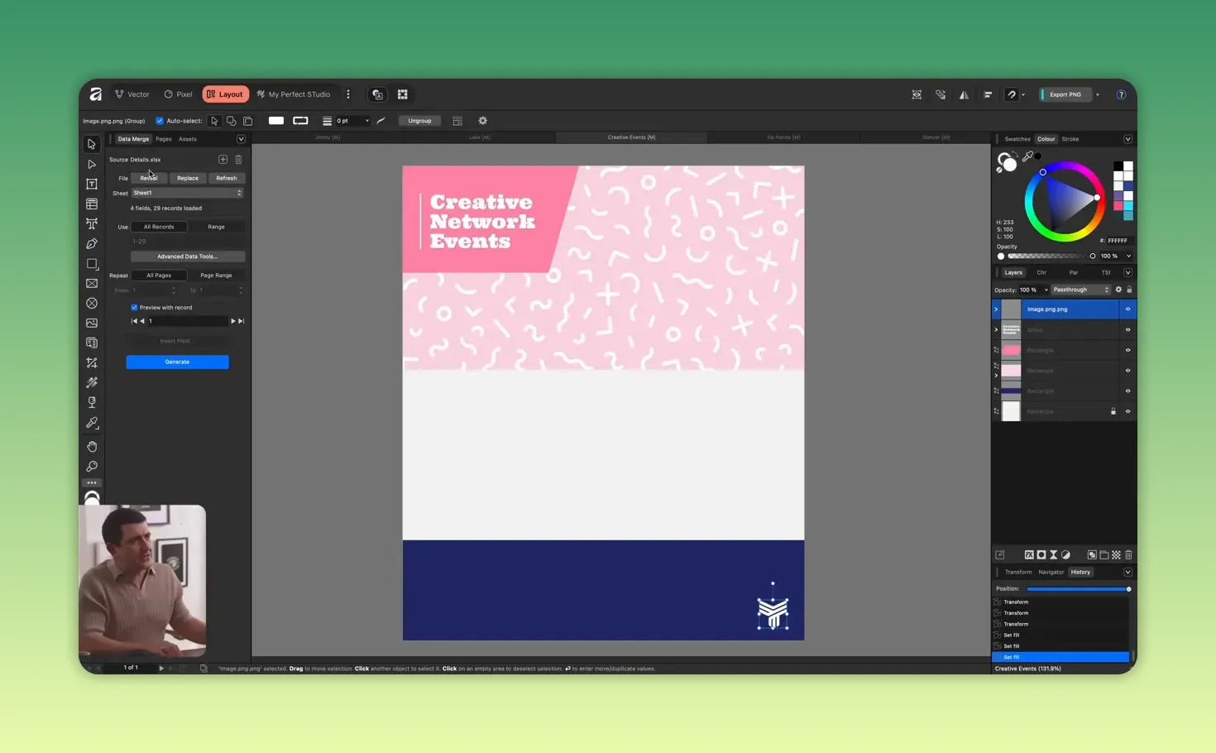Screen dimensions: 1216x753
Task: Expand the Group layer
Action: [x=996, y=329]
